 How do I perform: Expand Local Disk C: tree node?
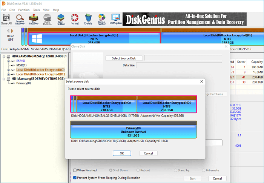pyautogui.click(x=8, y=70)
